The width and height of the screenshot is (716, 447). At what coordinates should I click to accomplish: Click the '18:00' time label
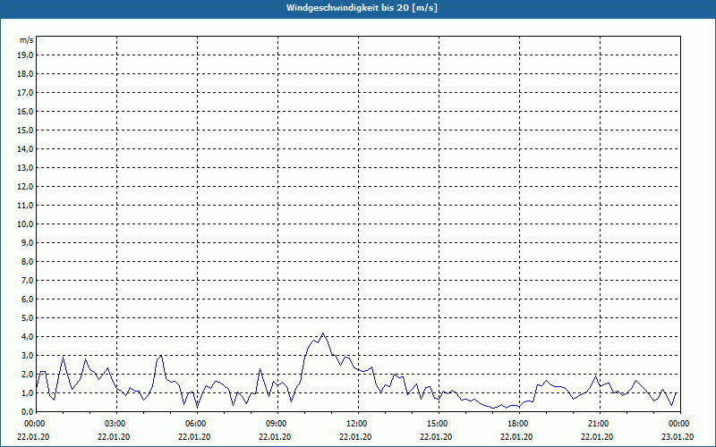tap(520, 424)
